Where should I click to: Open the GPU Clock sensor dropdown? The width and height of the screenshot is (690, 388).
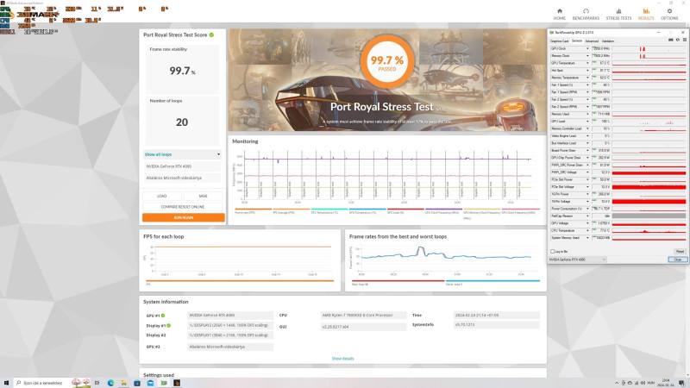pos(587,48)
